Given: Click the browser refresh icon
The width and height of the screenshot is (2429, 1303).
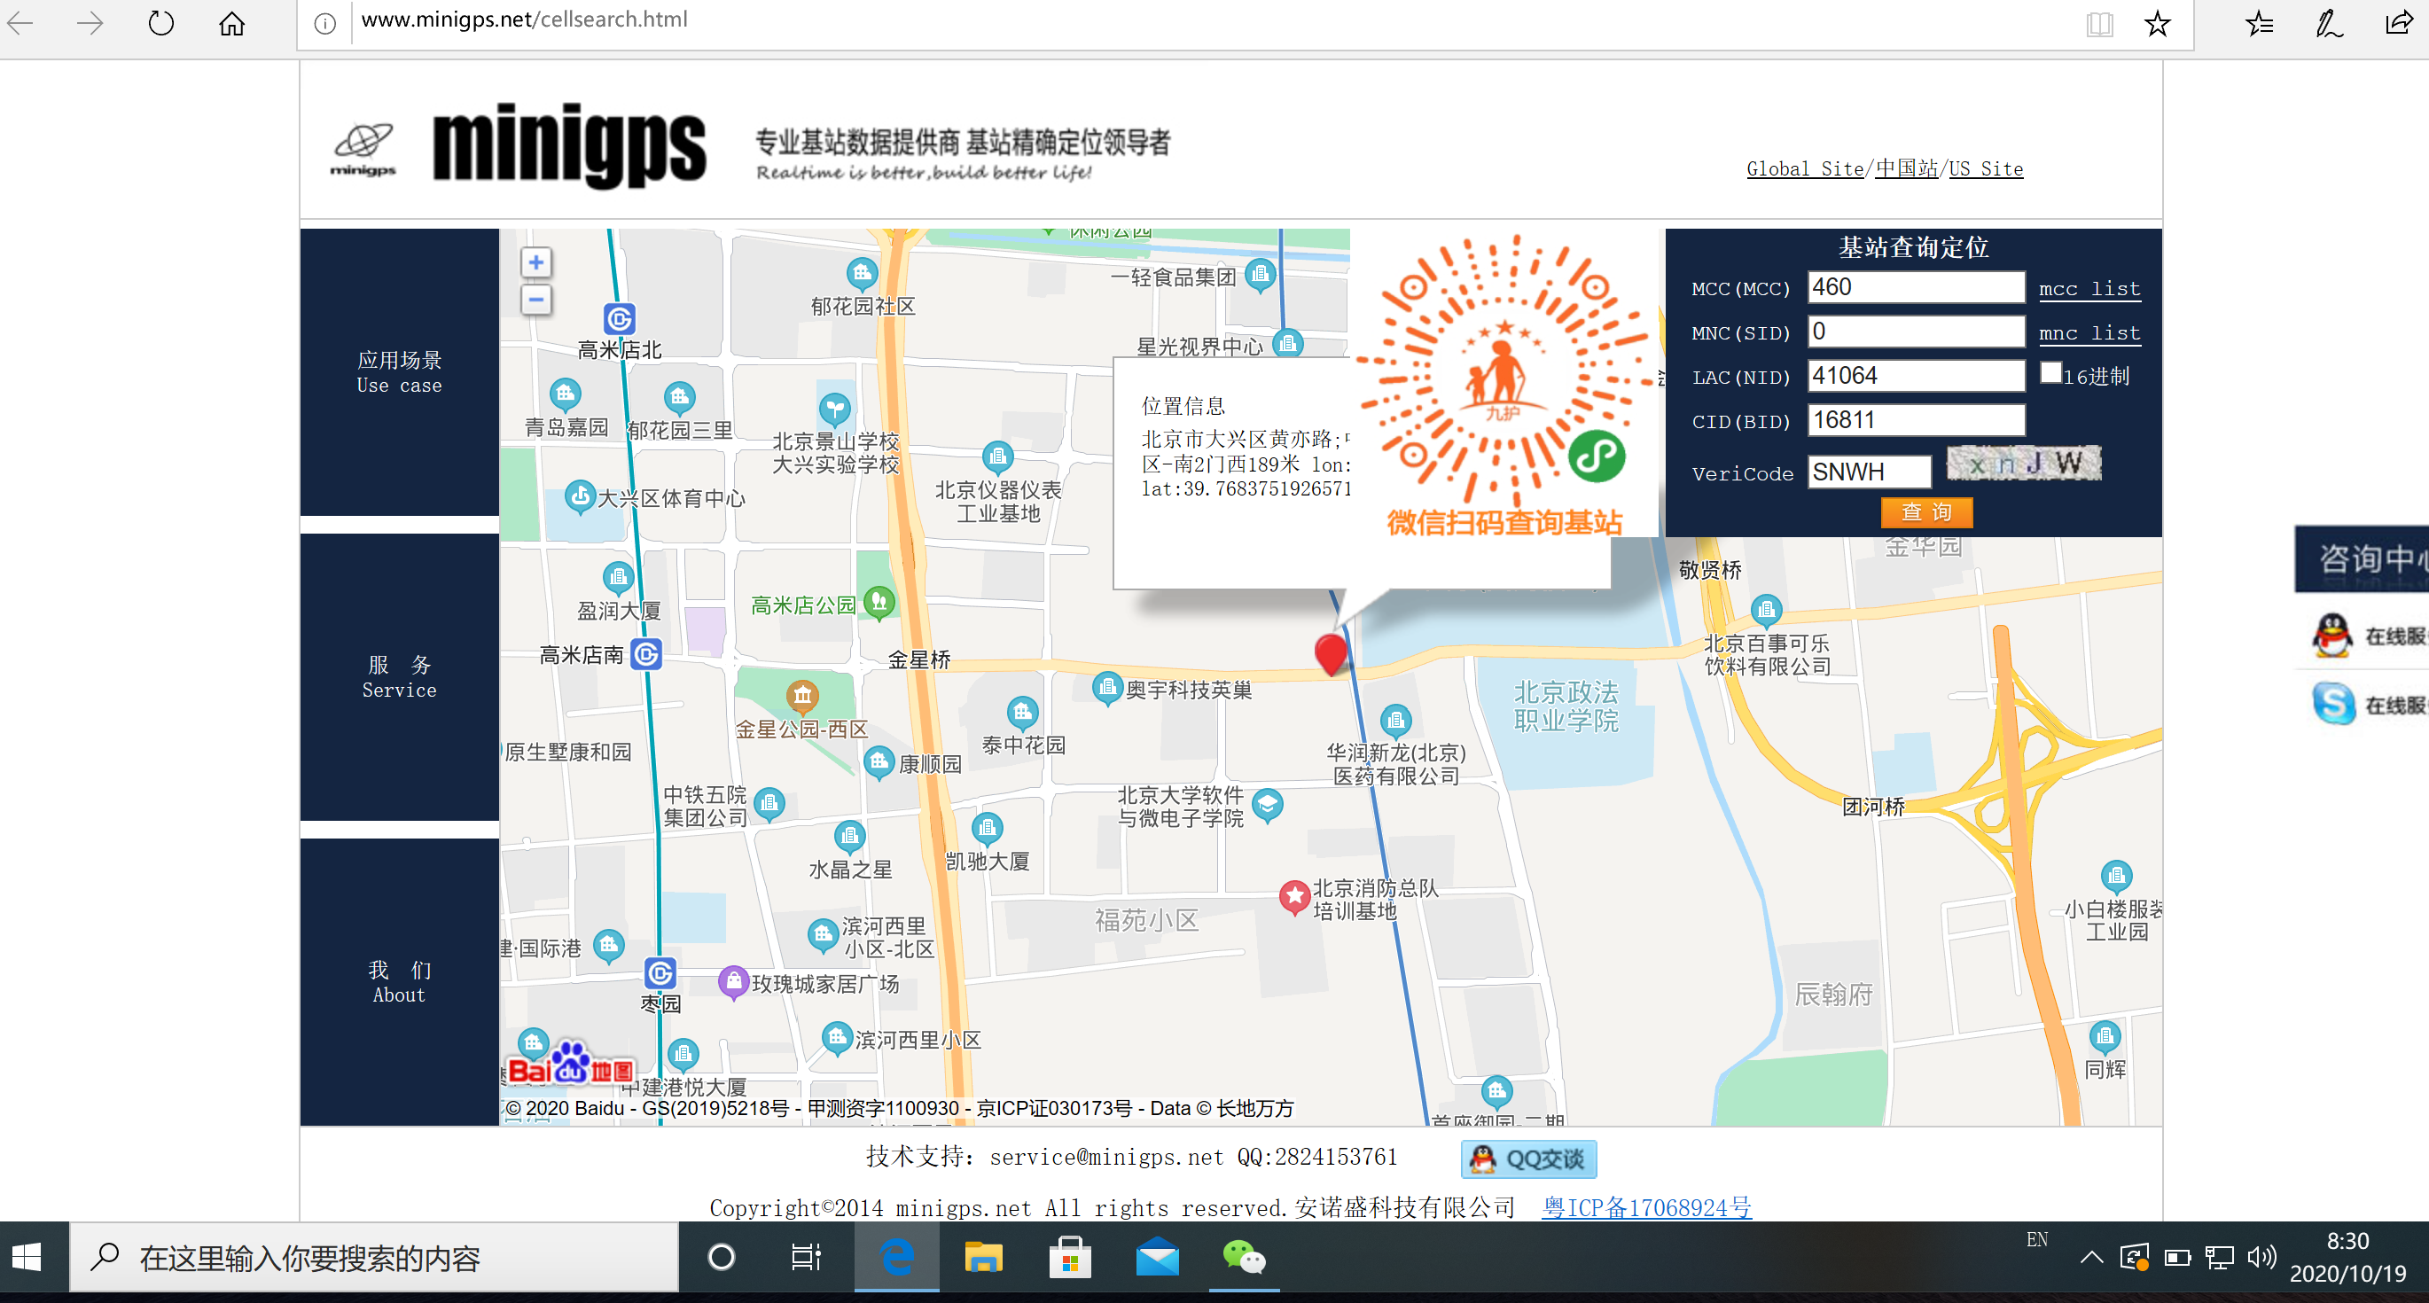Looking at the screenshot, I should 161,23.
